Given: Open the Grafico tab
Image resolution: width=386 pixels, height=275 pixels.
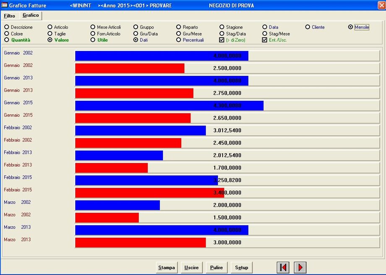Looking at the screenshot, I should pyautogui.click(x=31, y=15).
